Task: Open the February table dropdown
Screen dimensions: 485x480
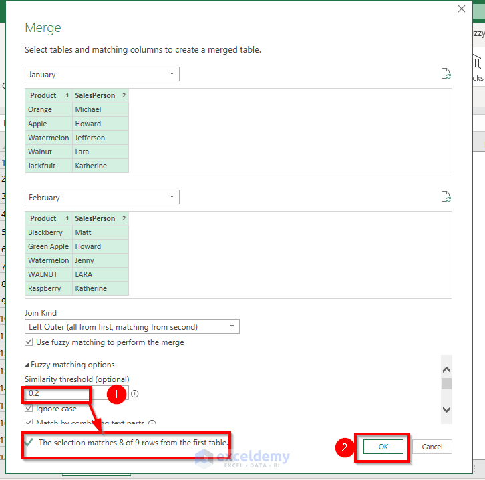Action: 102,197
